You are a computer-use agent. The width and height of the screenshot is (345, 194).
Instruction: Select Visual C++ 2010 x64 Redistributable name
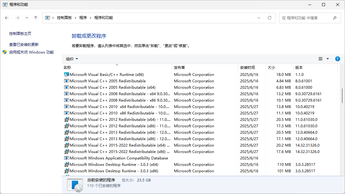pyautogui.click(x=120, y=107)
